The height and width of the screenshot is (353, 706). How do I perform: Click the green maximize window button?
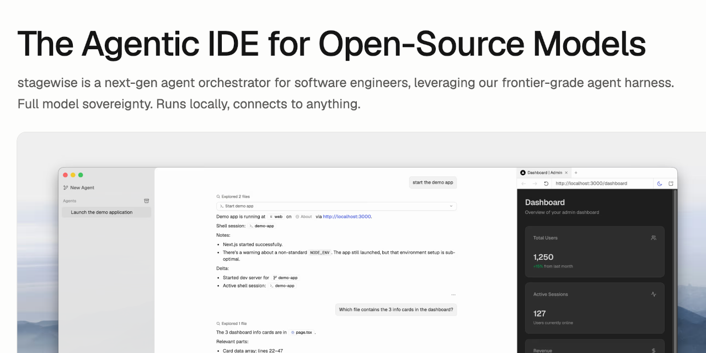click(x=81, y=175)
